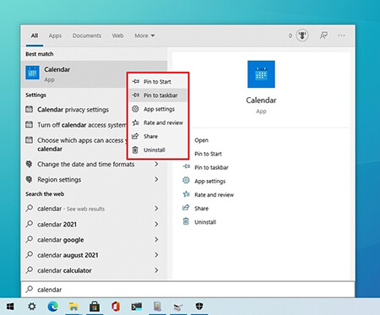380x315 pixels.
Task: Select calendar - See web results suggestion
Action: point(71,209)
